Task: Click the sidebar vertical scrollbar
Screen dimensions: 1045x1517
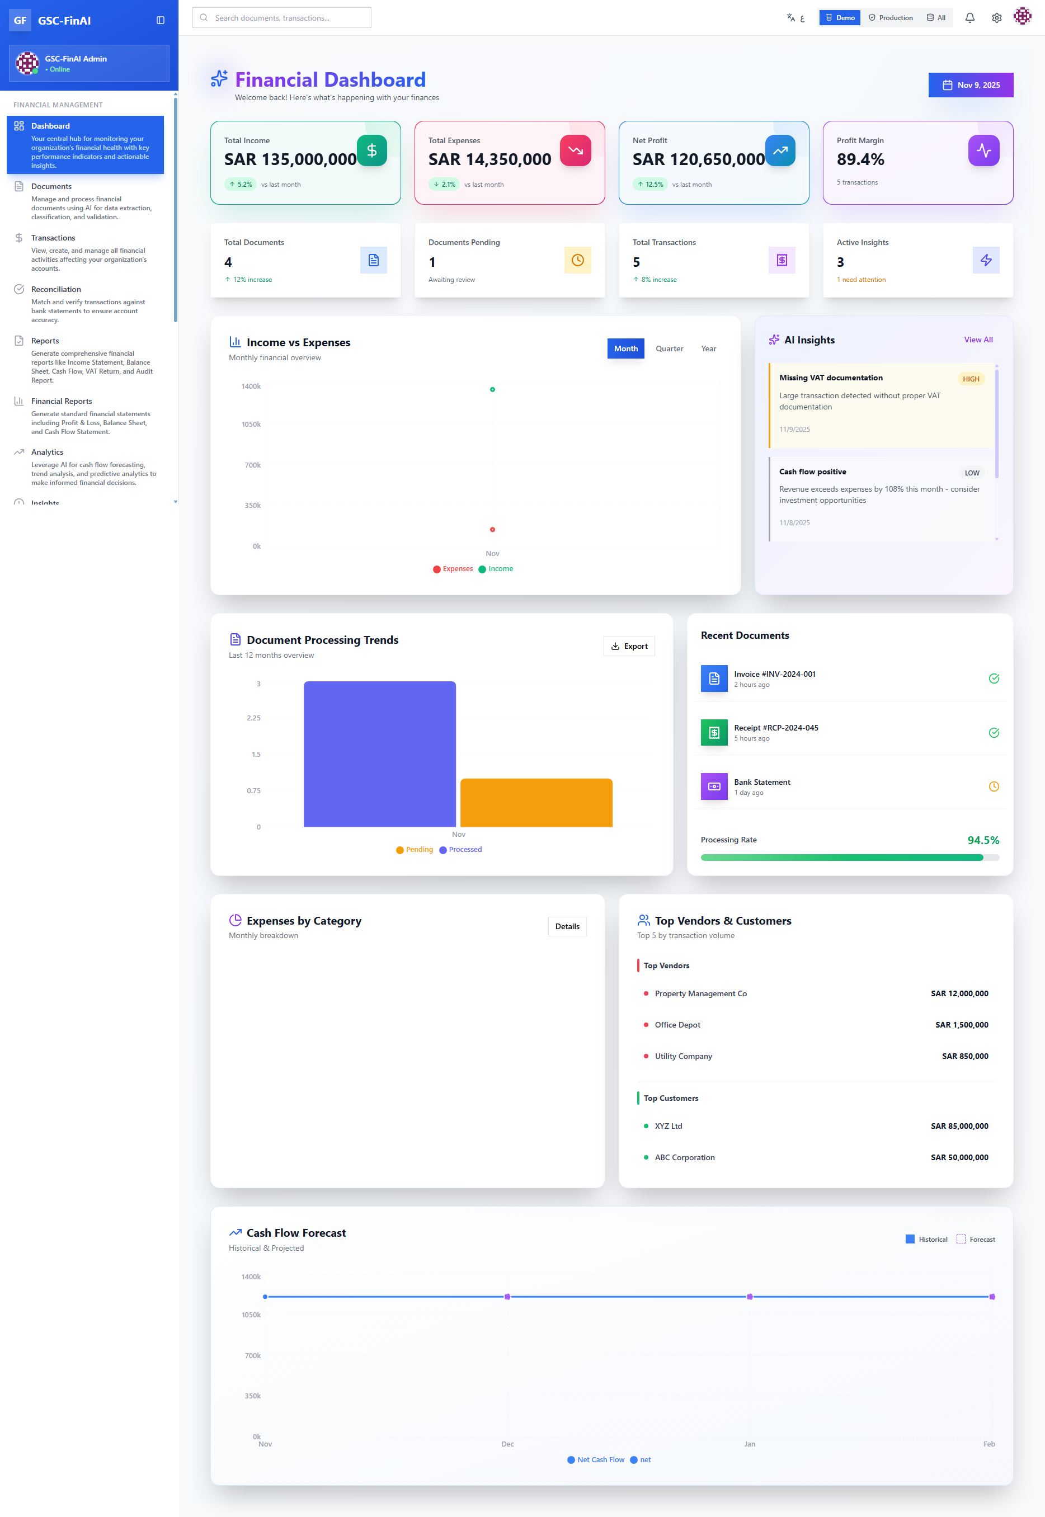Action: [176, 210]
